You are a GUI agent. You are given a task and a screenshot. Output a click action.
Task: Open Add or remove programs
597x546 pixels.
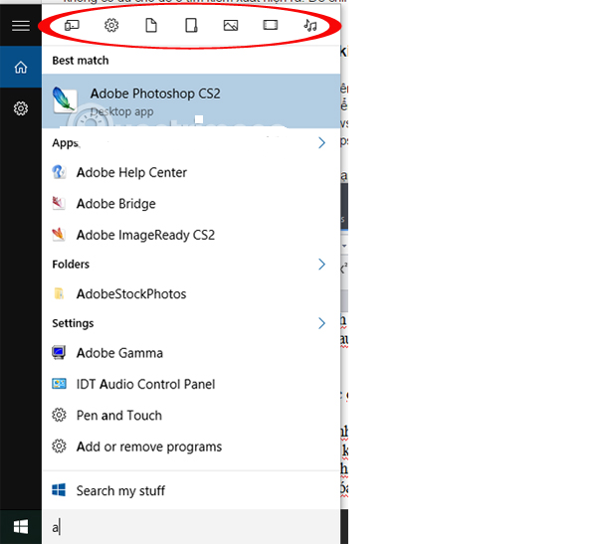(x=191, y=447)
